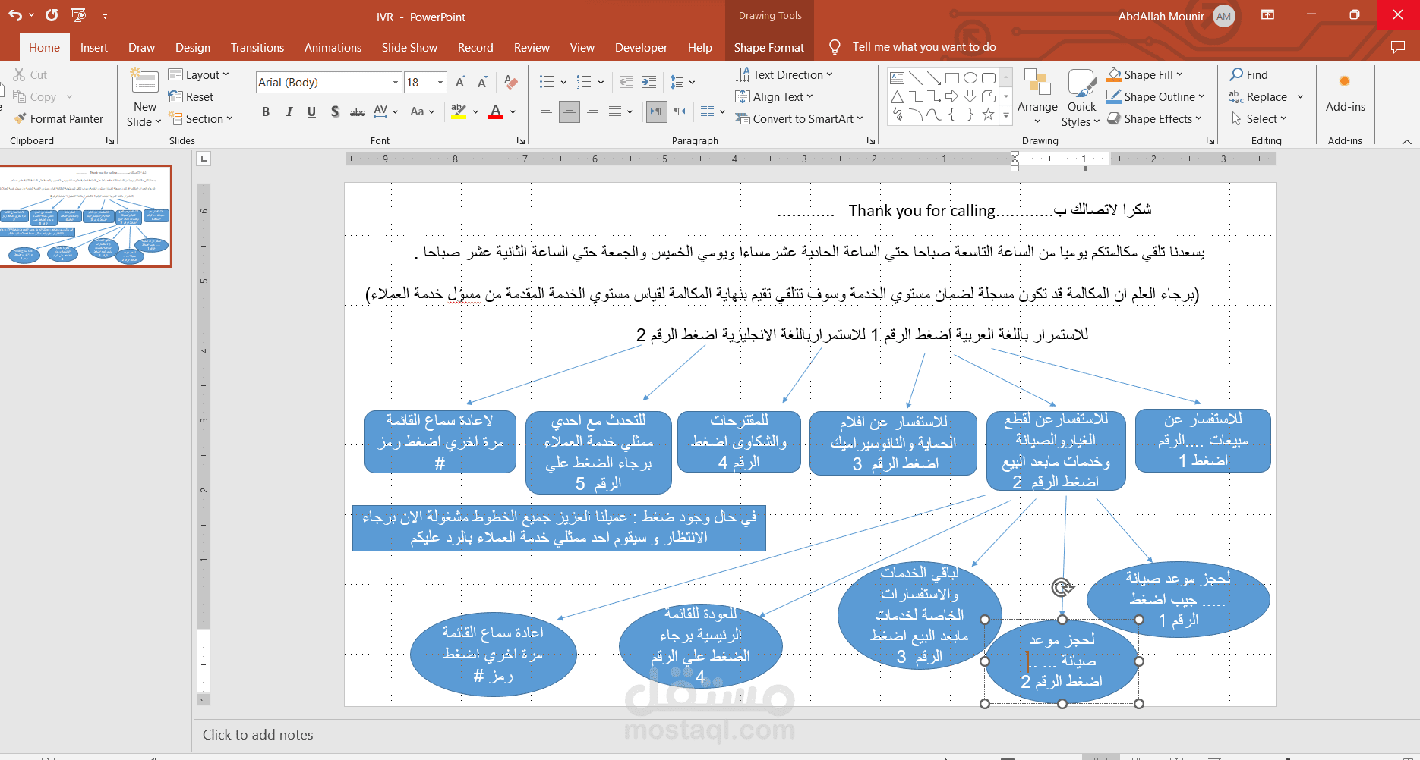Go to the Transitions tab
Viewport: 1420px width, 760px height.
click(x=257, y=47)
